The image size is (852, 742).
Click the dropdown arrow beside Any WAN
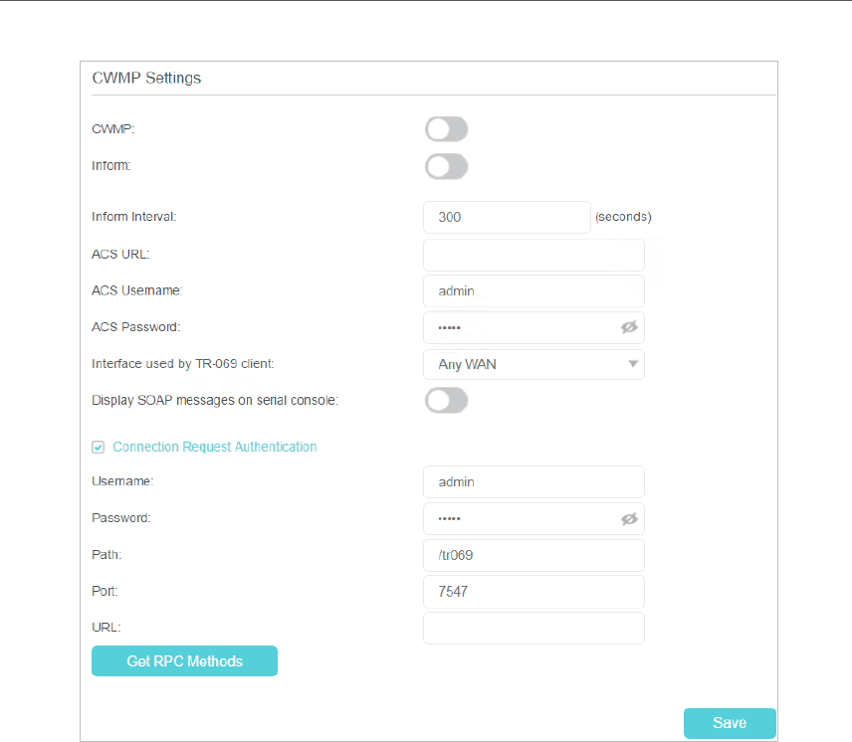632,364
